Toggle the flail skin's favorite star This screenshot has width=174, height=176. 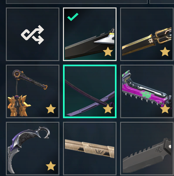(x=51, y=109)
